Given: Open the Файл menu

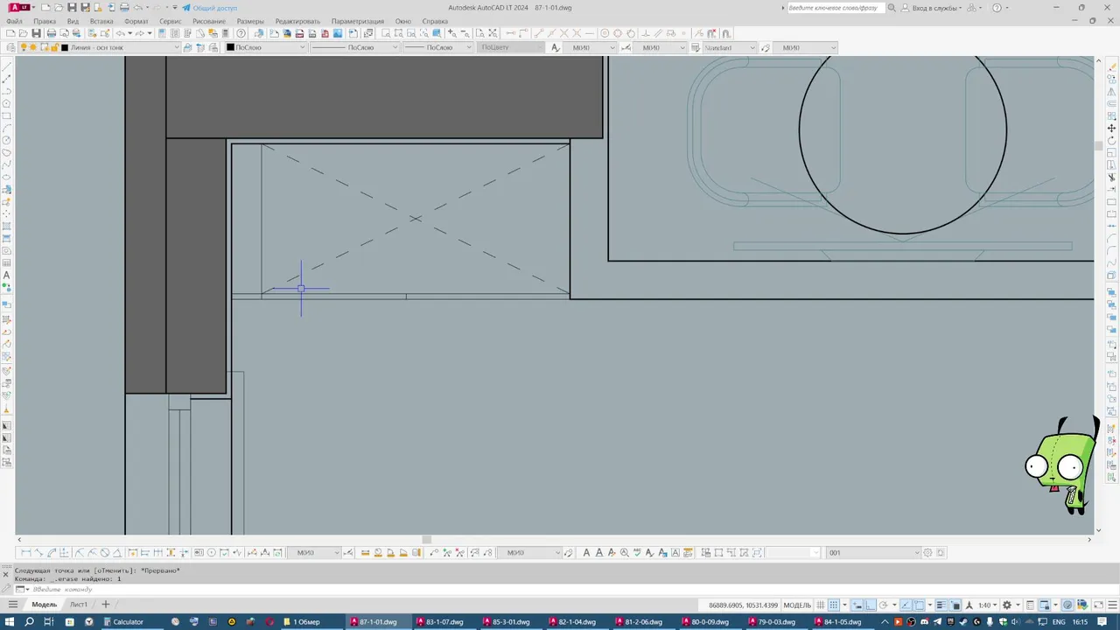Looking at the screenshot, I should [x=14, y=21].
